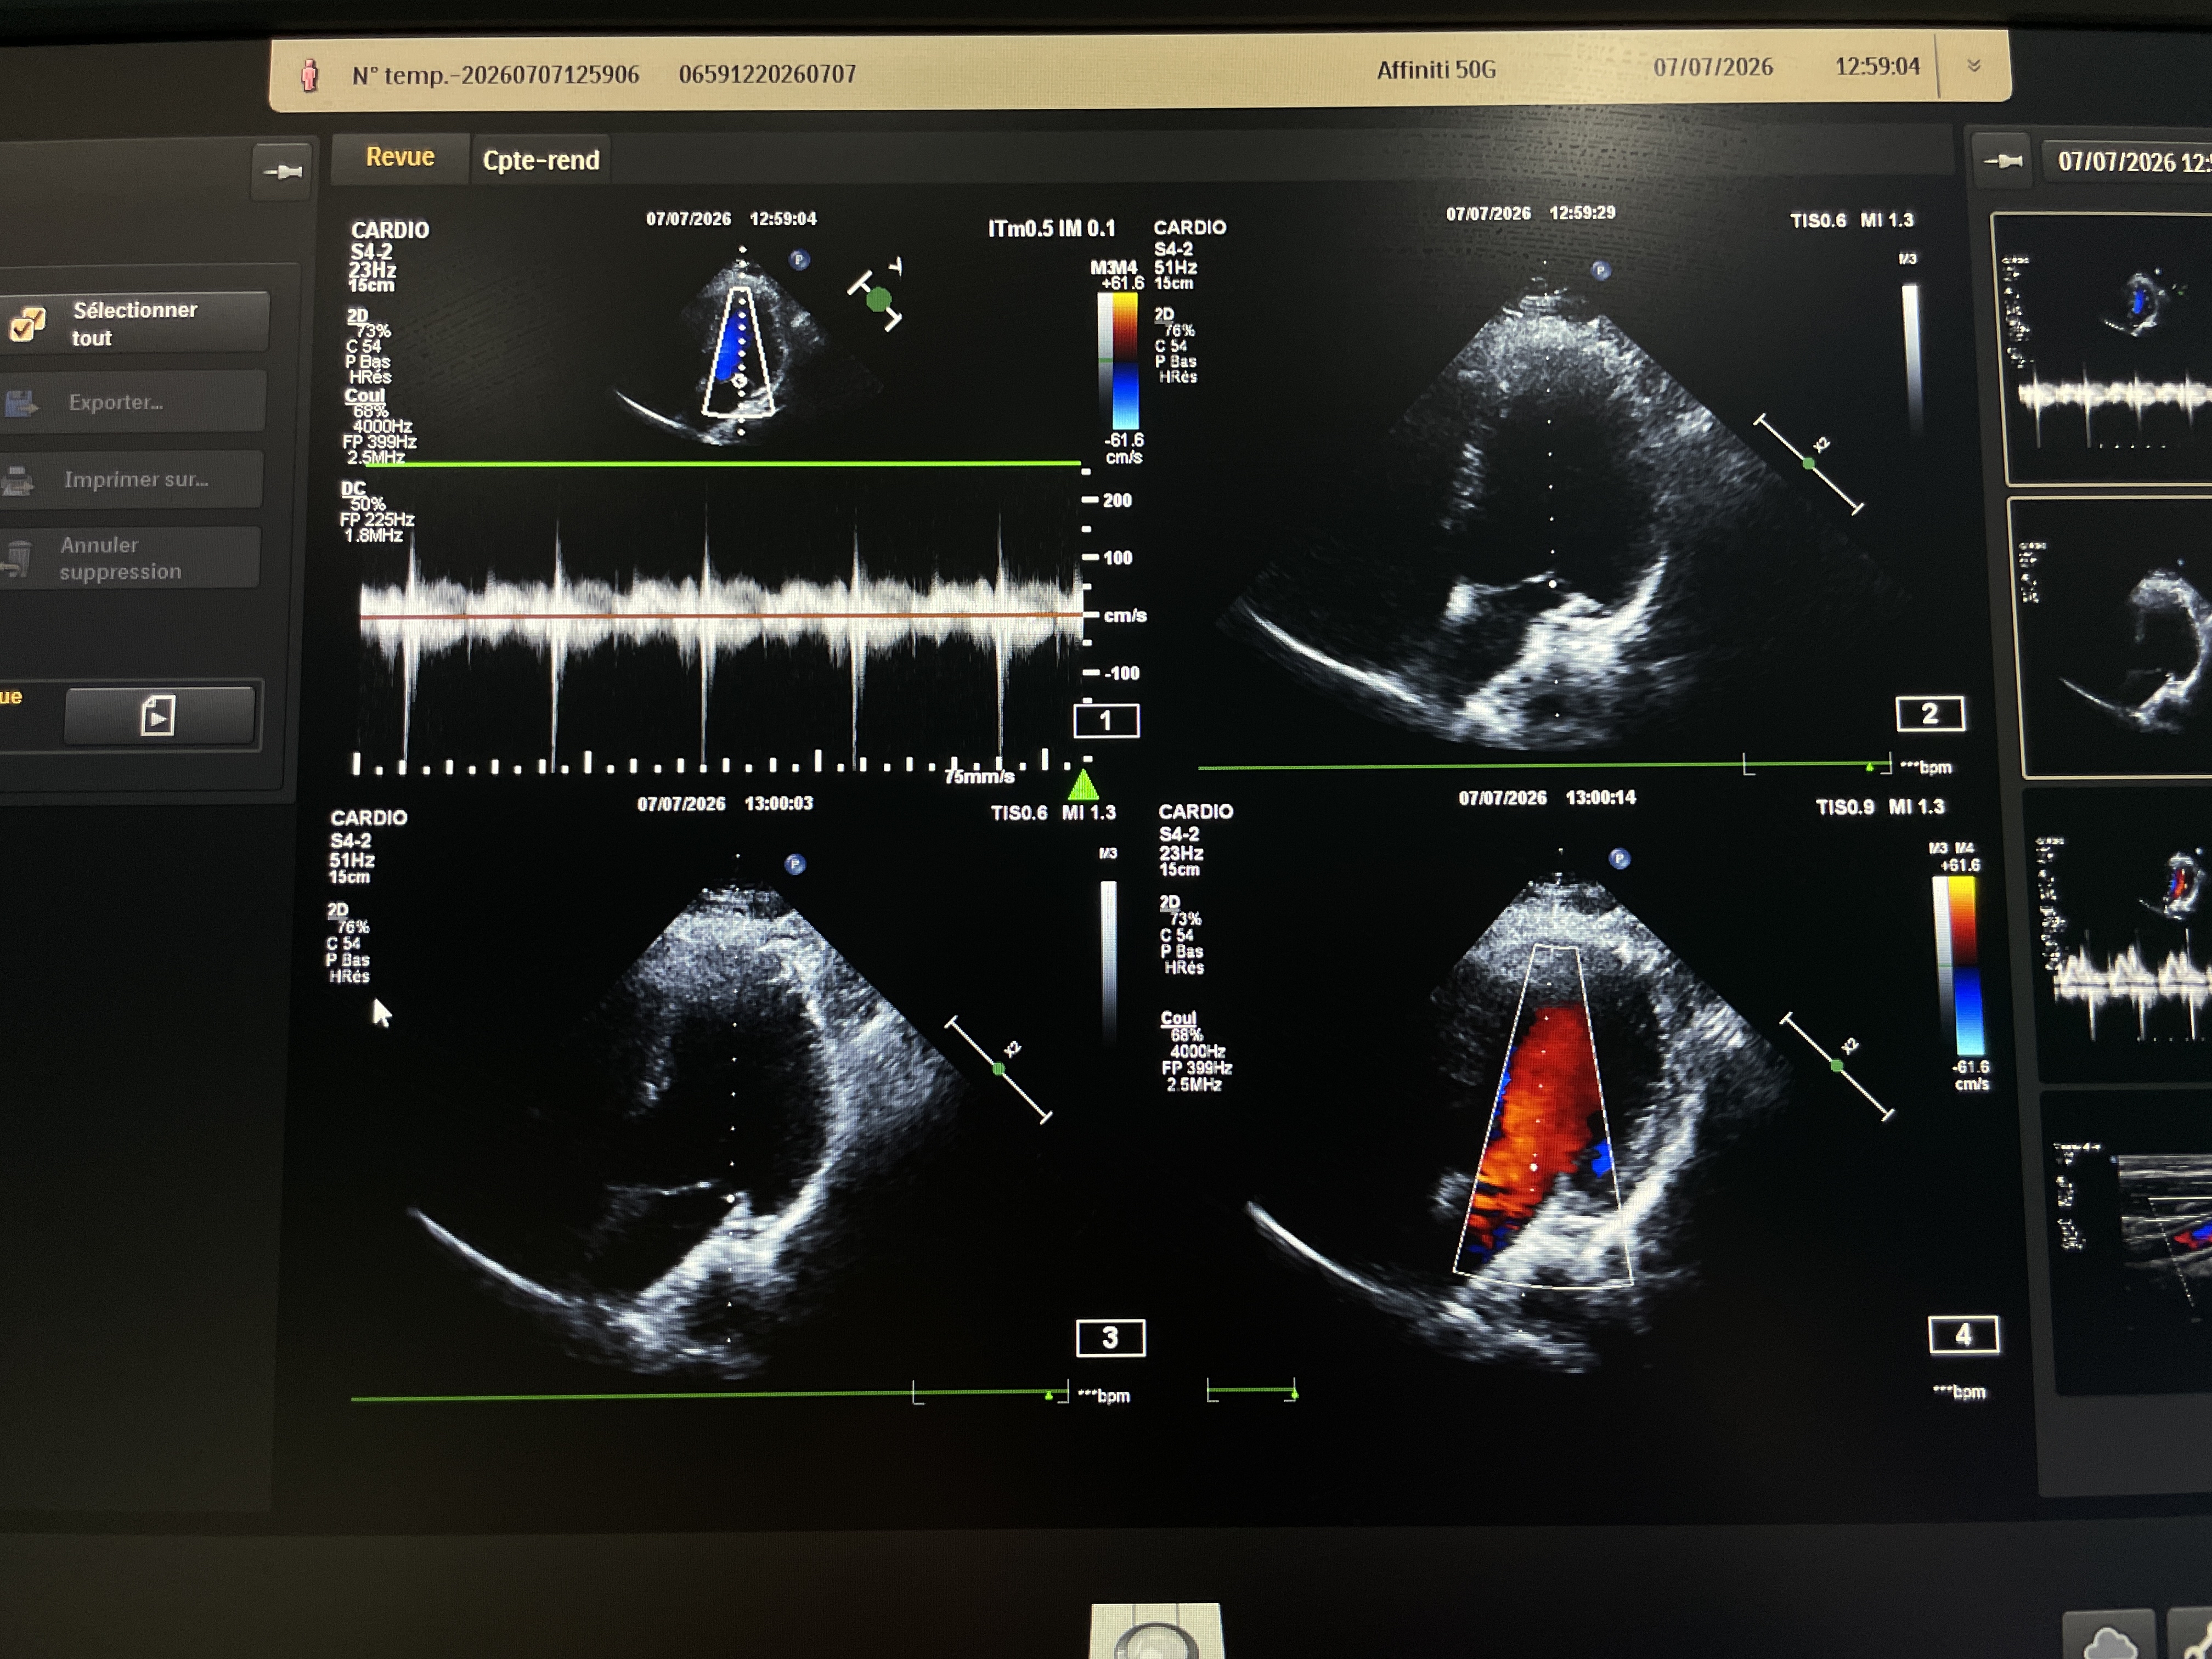Viewport: 2212px width, 1659px height.
Task: Click the header time 12:59:04
Action: point(1877,66)
